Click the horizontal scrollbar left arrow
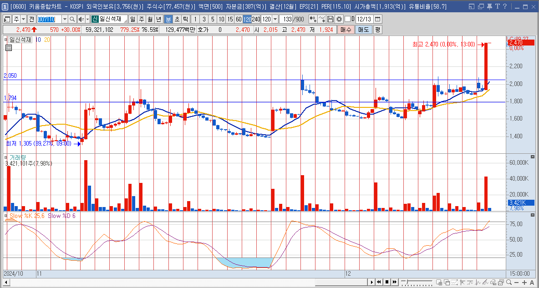This screenshot has width=539, height=288. pos(6,282)
